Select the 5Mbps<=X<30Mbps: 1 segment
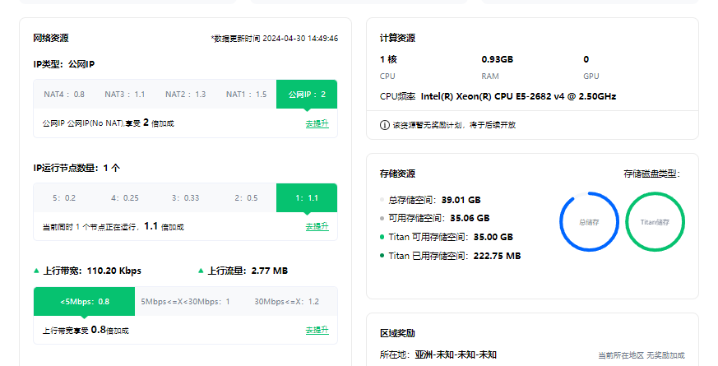The image size is (718, 366). pyautogui.click(x=185, y=301)
